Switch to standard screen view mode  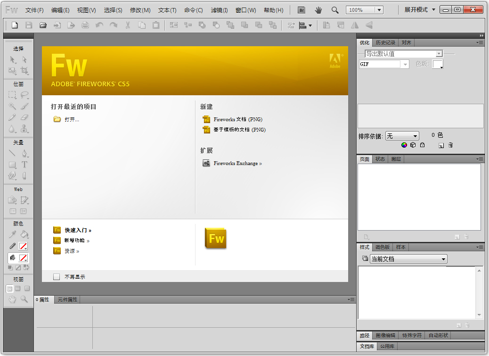[x=9, y=289]
